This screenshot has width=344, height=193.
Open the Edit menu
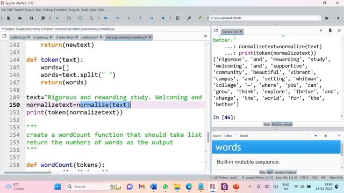[x=10, y=10]
